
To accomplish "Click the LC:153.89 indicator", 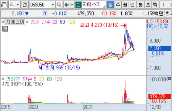I will pyautogui.click(x=157, y=21).
